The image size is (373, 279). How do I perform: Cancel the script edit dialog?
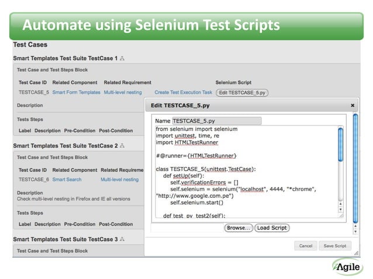coord(306,246)
